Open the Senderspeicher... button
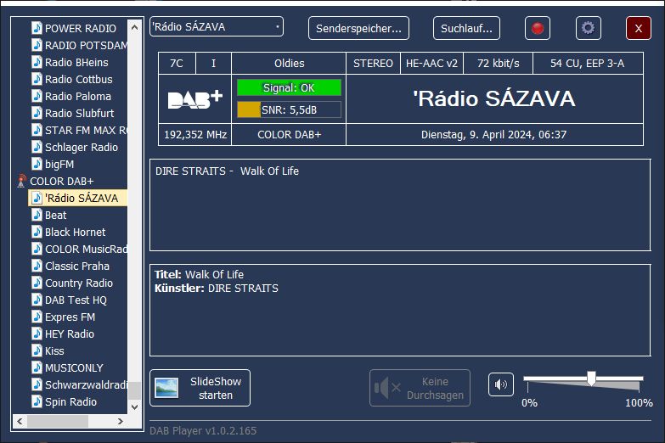665x443 pixels. 358,28
